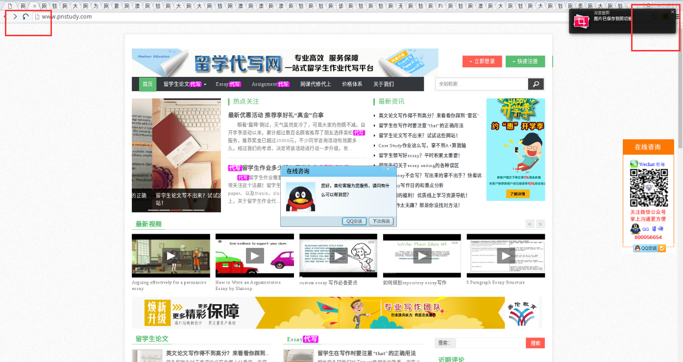
Task: Reload the page with the refresh icon
Action: coord(25,17)
